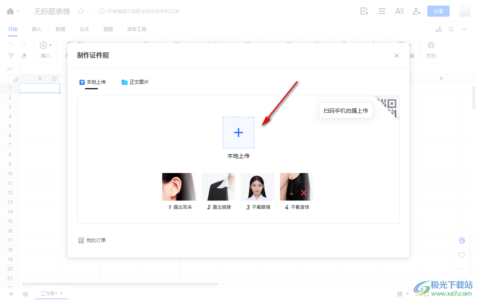The image size is (477, 300).
Task: Select row 20 header
Action: click(10, 269)
